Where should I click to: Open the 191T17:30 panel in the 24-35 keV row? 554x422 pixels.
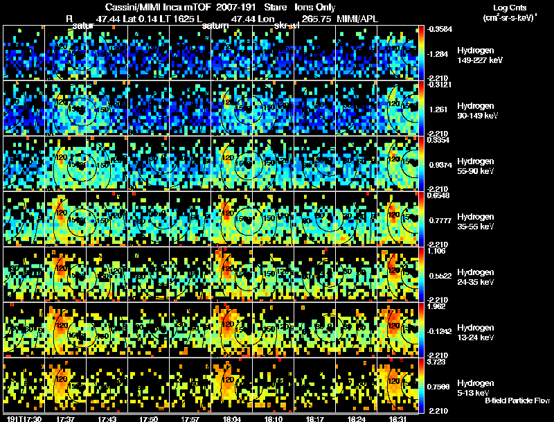click(x=24, y=274)
